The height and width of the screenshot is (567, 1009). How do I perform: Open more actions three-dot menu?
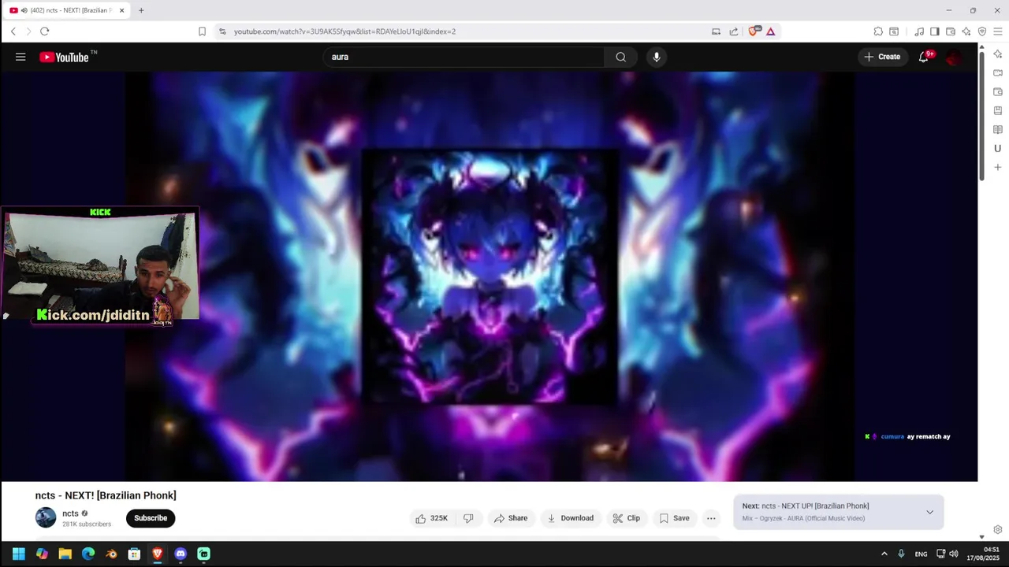pyautogui.click(x=711, y=518)
